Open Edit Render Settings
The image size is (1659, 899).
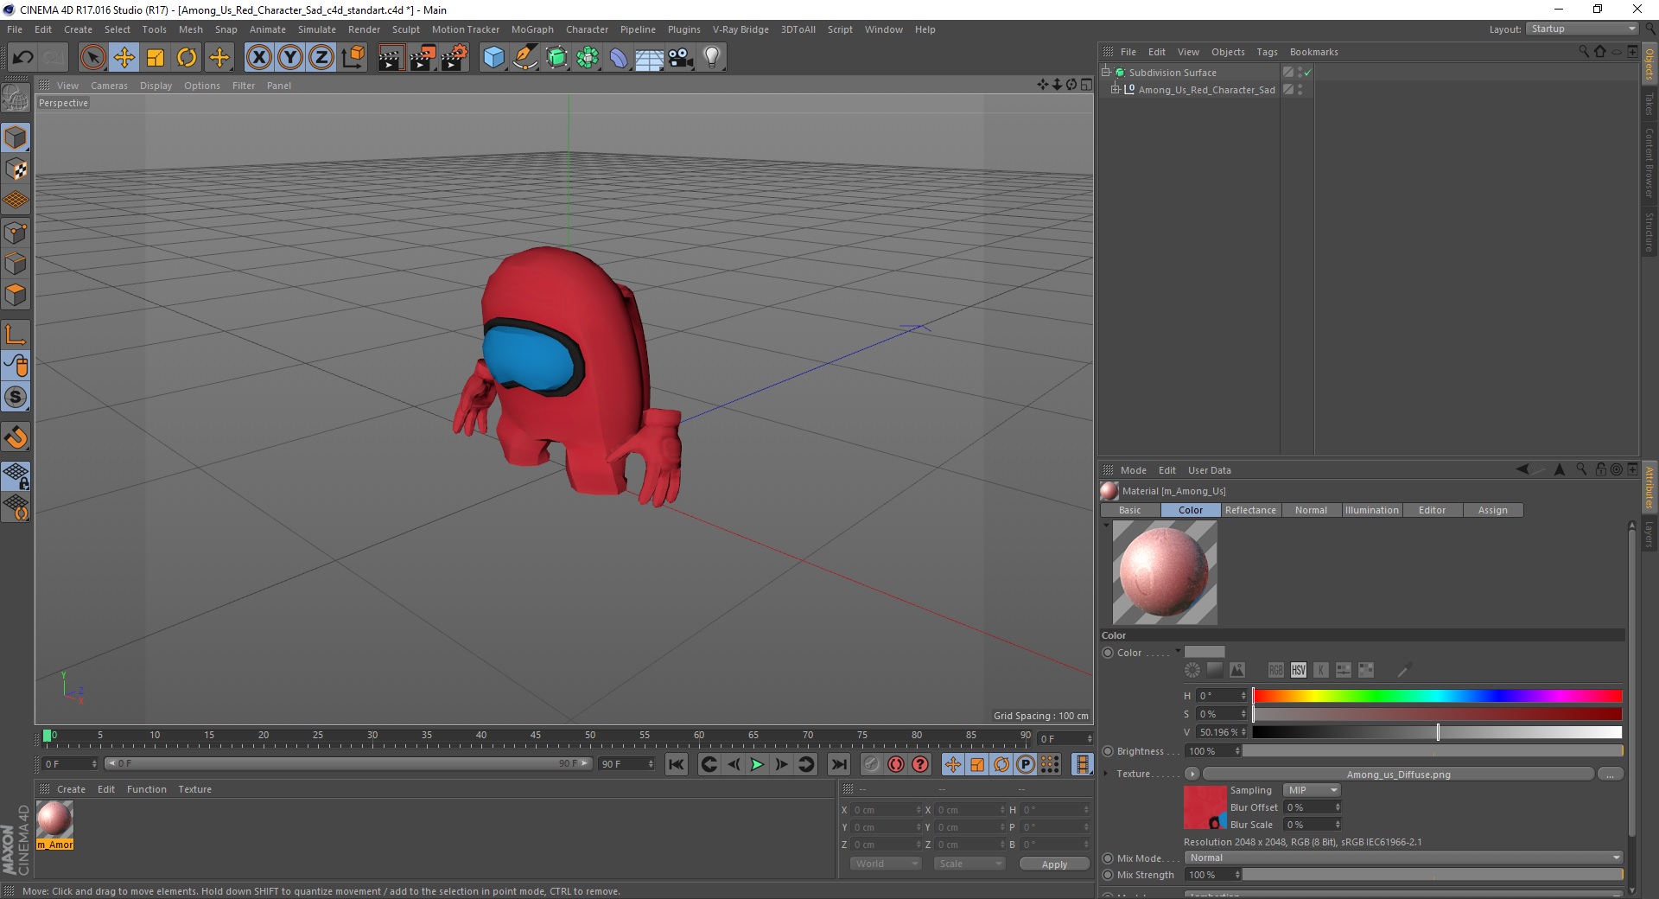coord(454,58)
